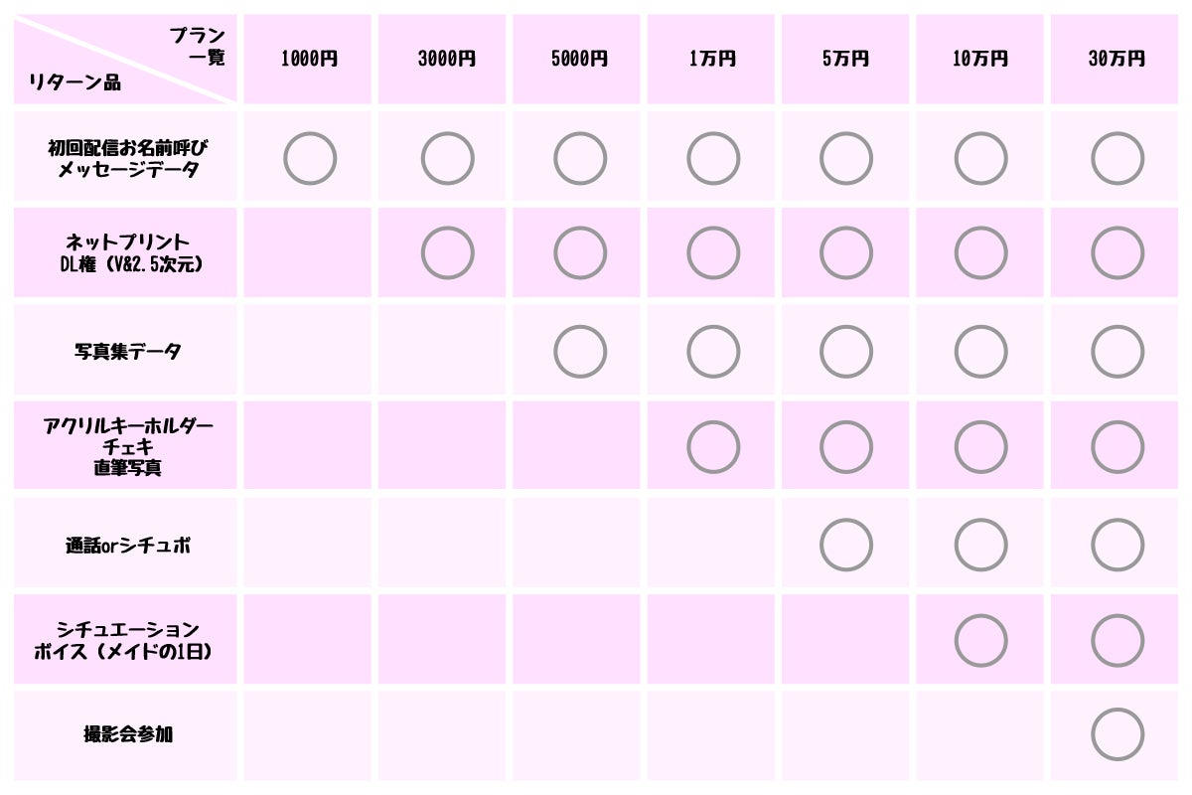
Task: Click the empty 撮影会参加 cell under 1000円
Action: 308,735
